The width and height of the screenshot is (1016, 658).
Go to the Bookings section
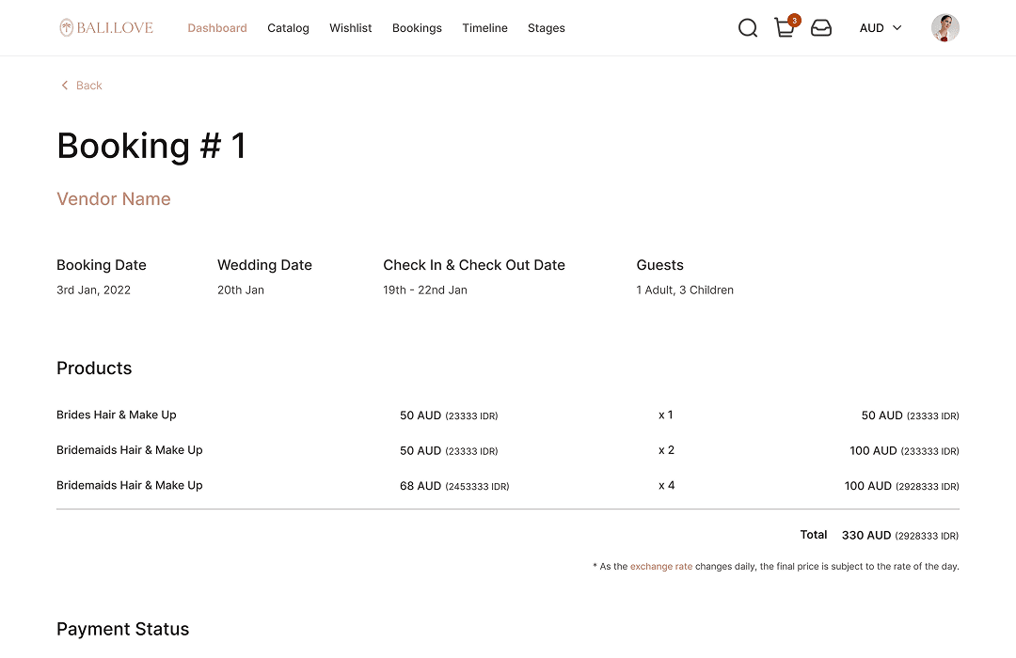(x=417, y=28)
